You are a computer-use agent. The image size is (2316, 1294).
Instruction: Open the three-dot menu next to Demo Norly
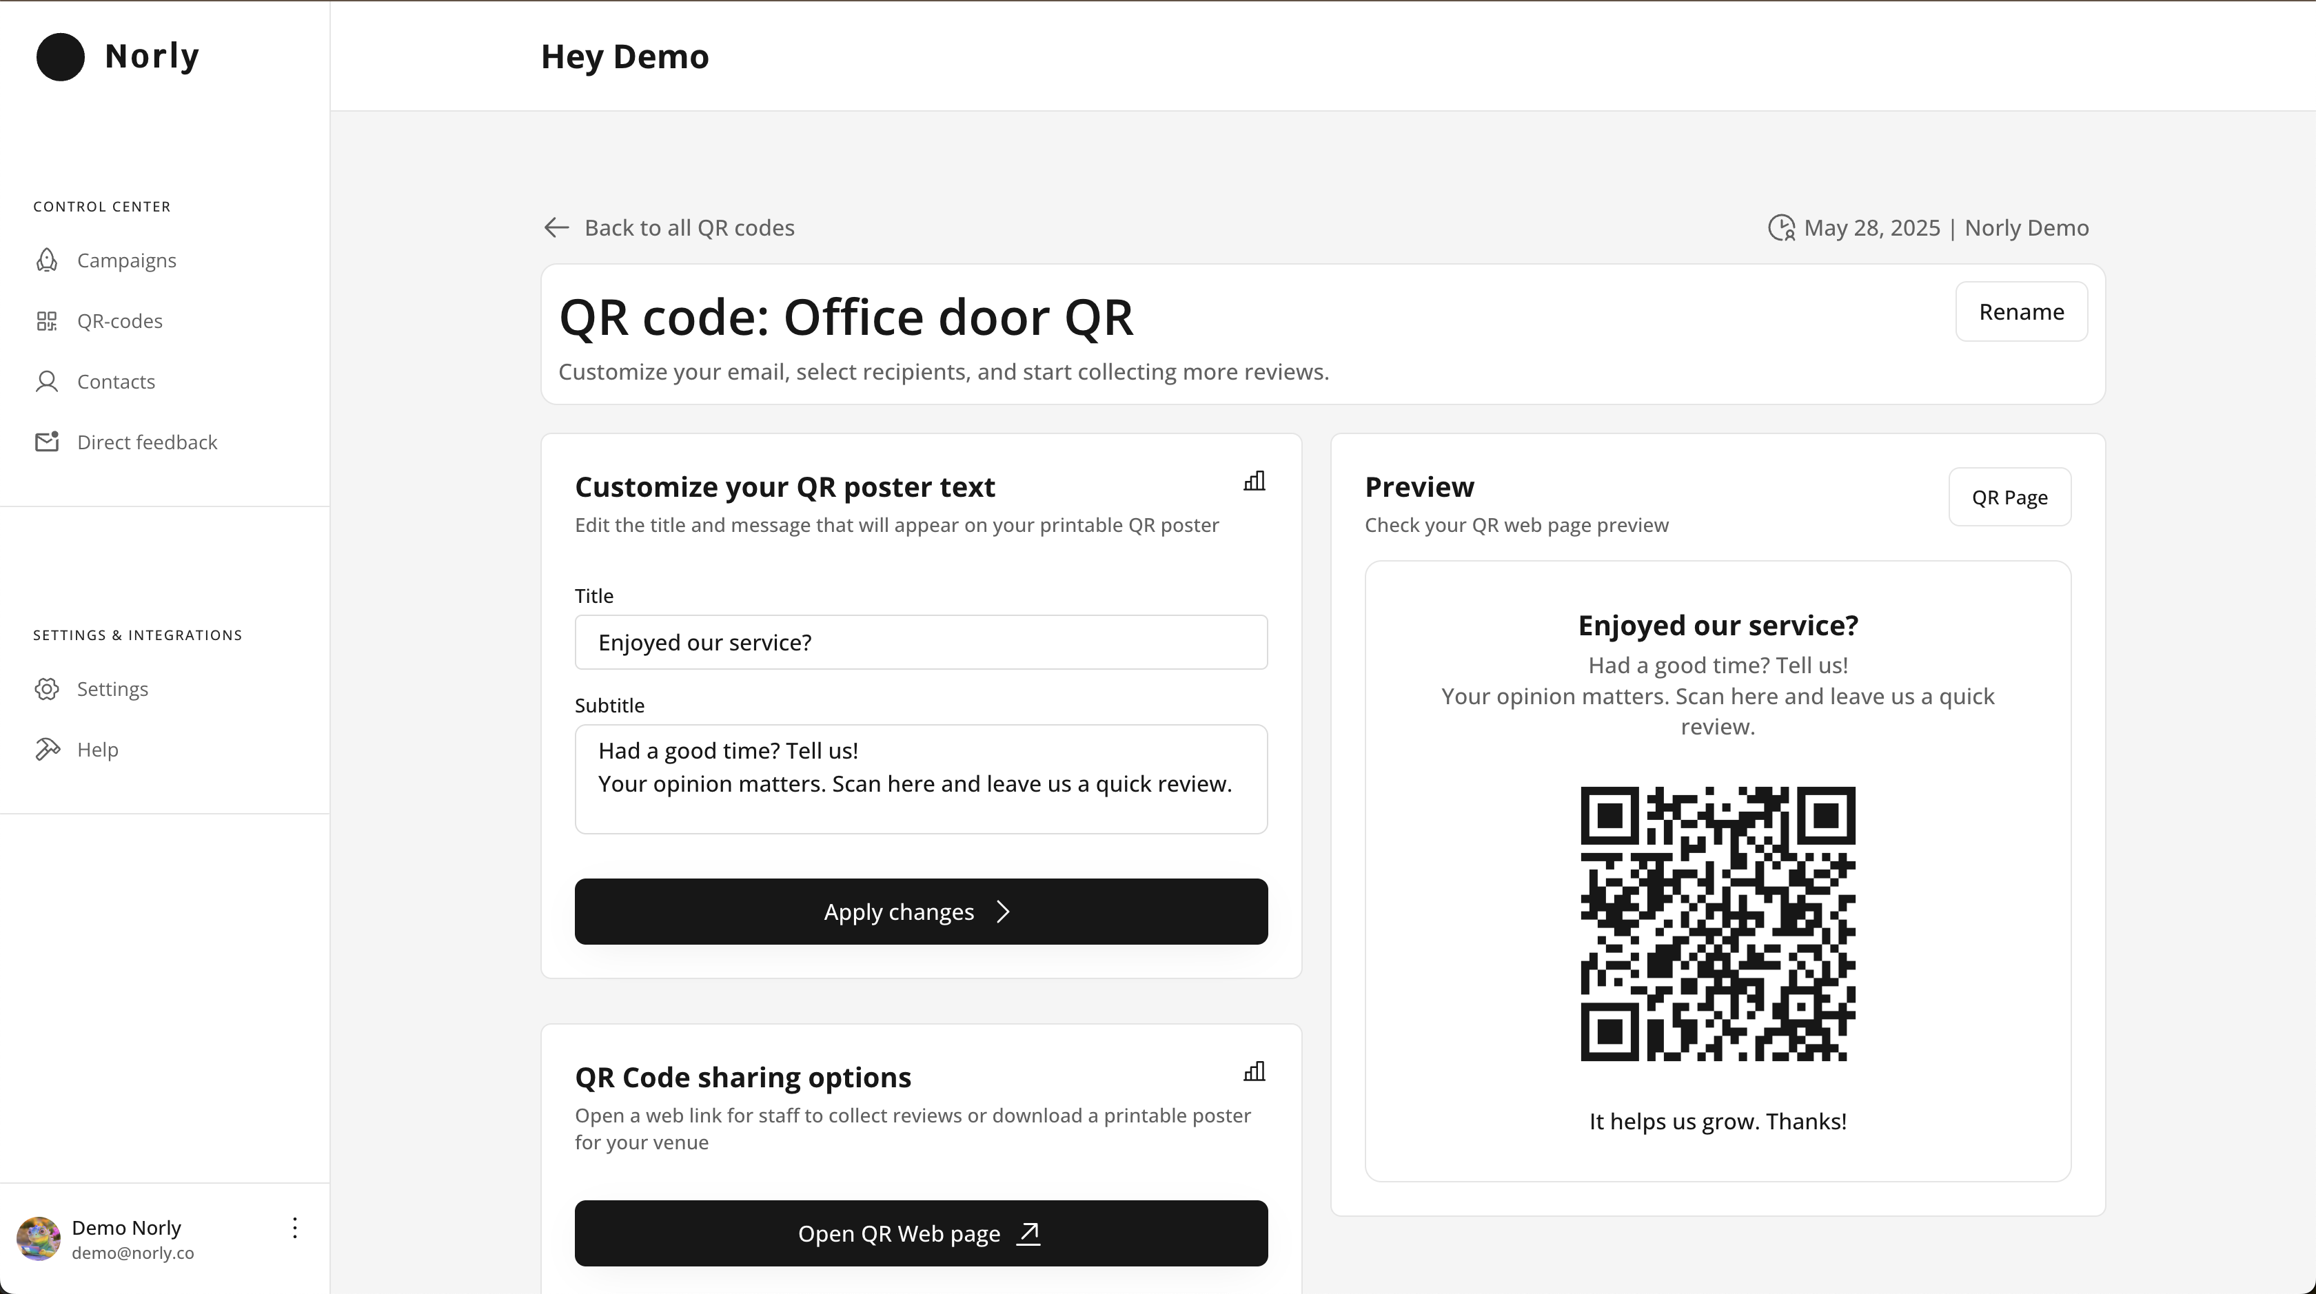(x=295, y=1229)
